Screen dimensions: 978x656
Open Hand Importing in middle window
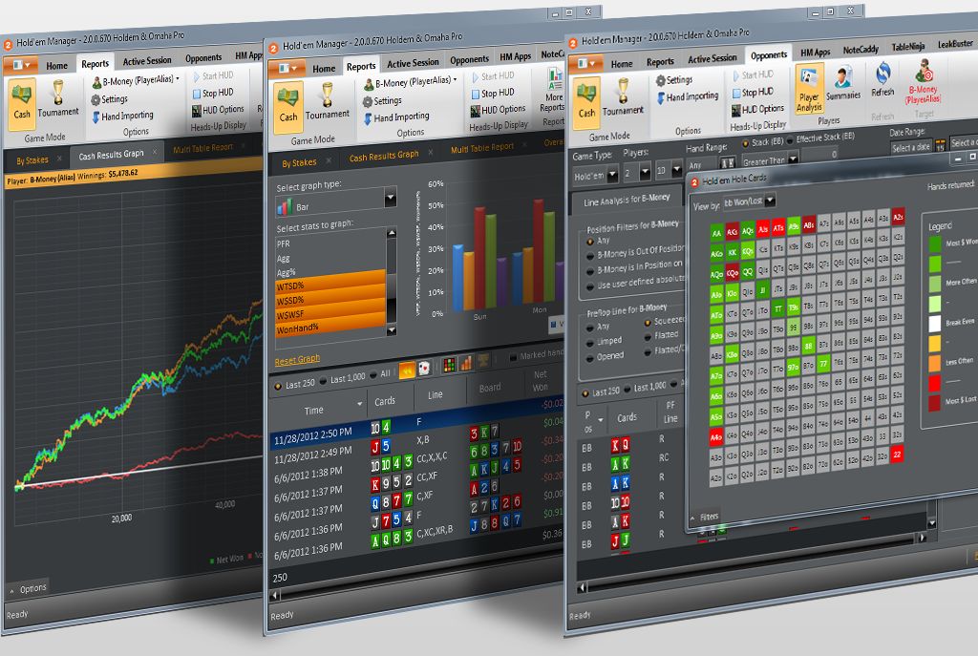tap(396, 117)
